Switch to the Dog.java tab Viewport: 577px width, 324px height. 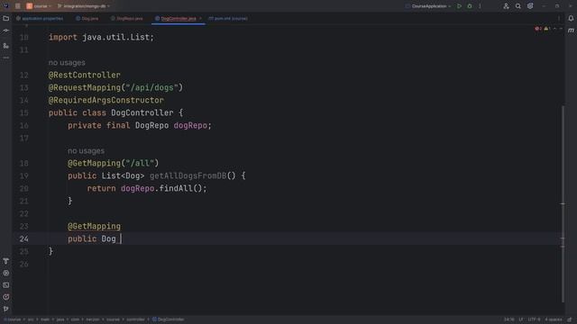pyautogui.click(x=87, y=18)
